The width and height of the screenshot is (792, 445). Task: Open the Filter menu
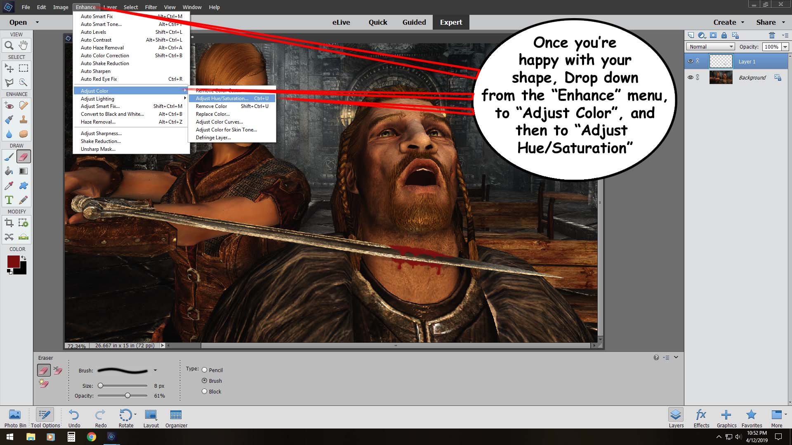(x=151, y=7)
